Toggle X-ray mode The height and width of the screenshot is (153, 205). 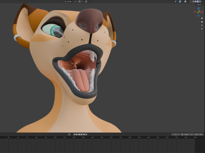pyautogui.click(x=190, y=1)
